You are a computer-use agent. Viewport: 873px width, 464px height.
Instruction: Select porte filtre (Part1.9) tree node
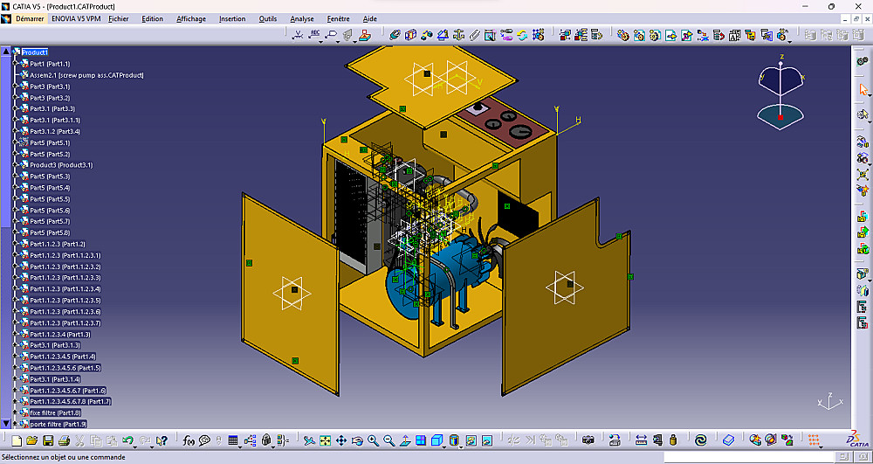coord(58,425)
